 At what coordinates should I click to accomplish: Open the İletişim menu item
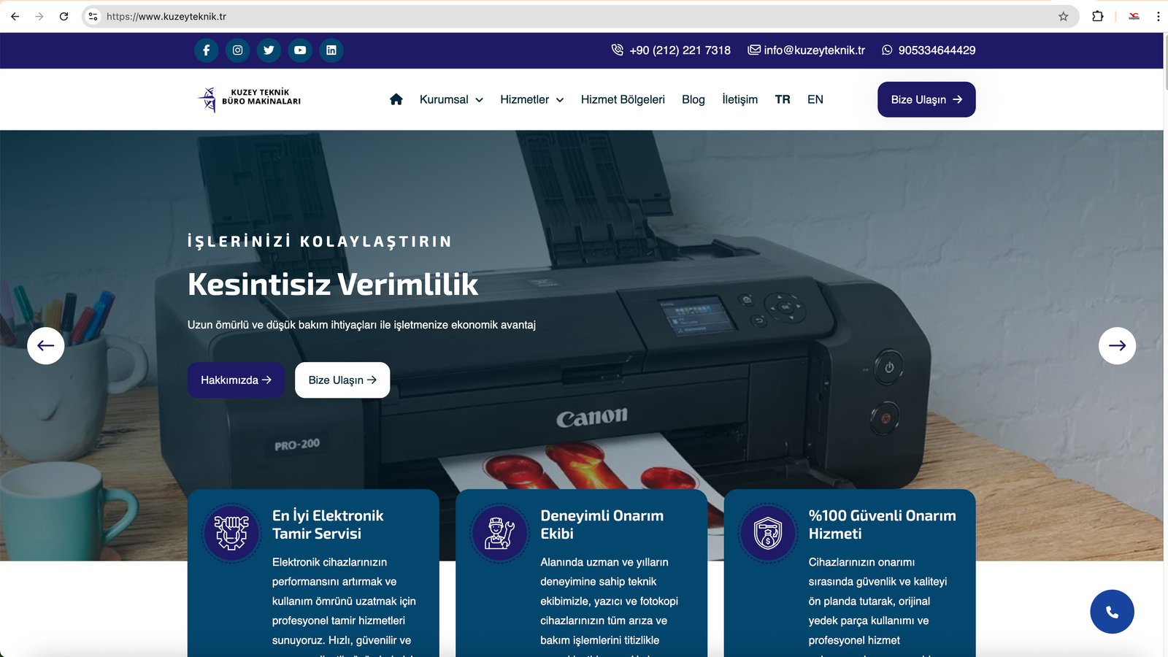(x=739, y=99)
